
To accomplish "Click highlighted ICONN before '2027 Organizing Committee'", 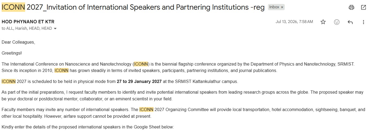I will tap(146, 109).
